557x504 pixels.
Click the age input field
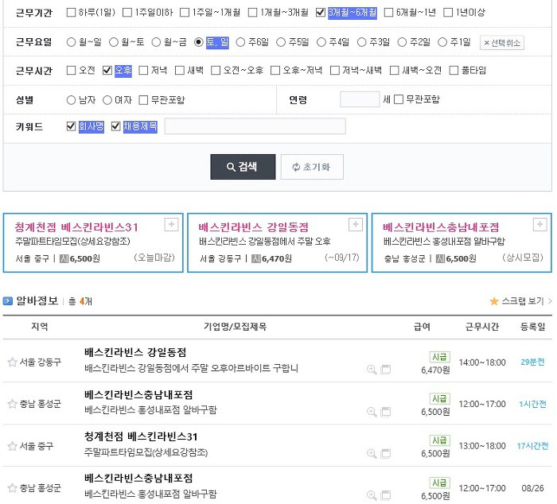[360, 99]
